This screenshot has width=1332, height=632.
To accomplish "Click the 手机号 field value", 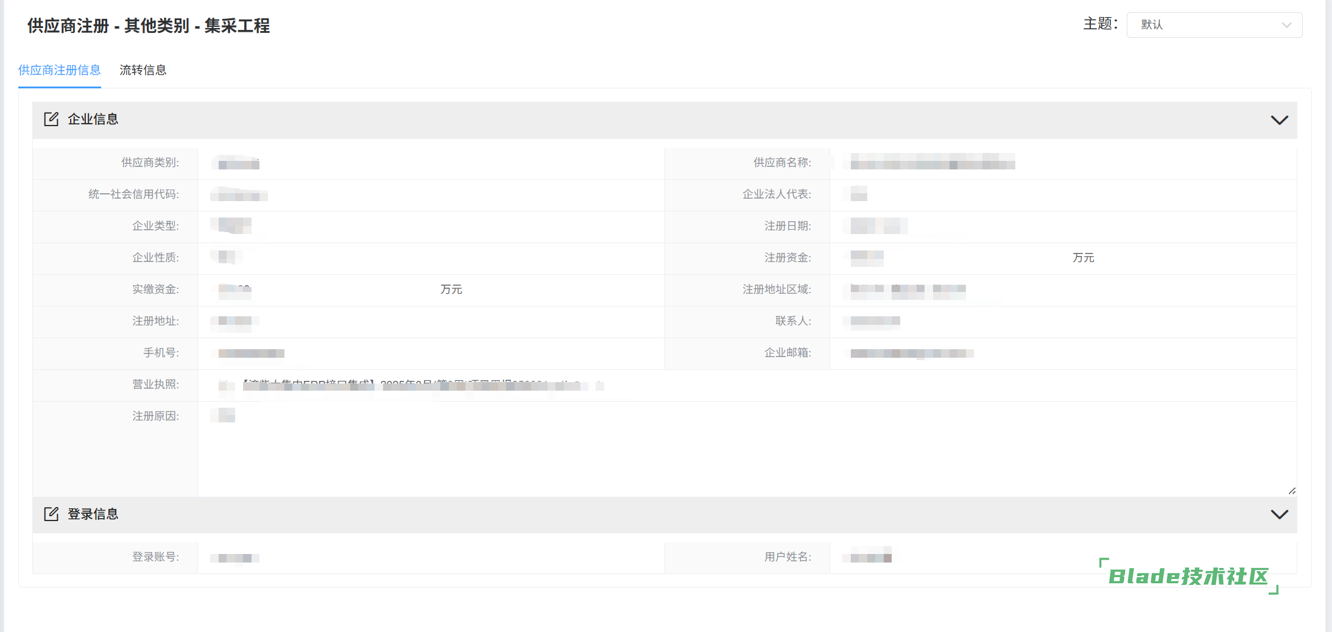I will tap(251, 353).
